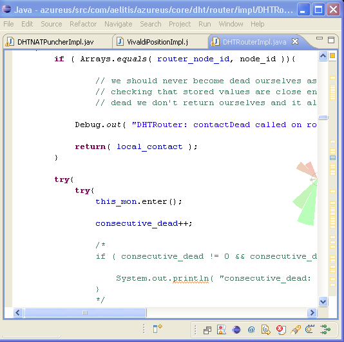Screen dimensions: 344x342
Task: Open the red error Problems fast view
Action: [281, 330]
